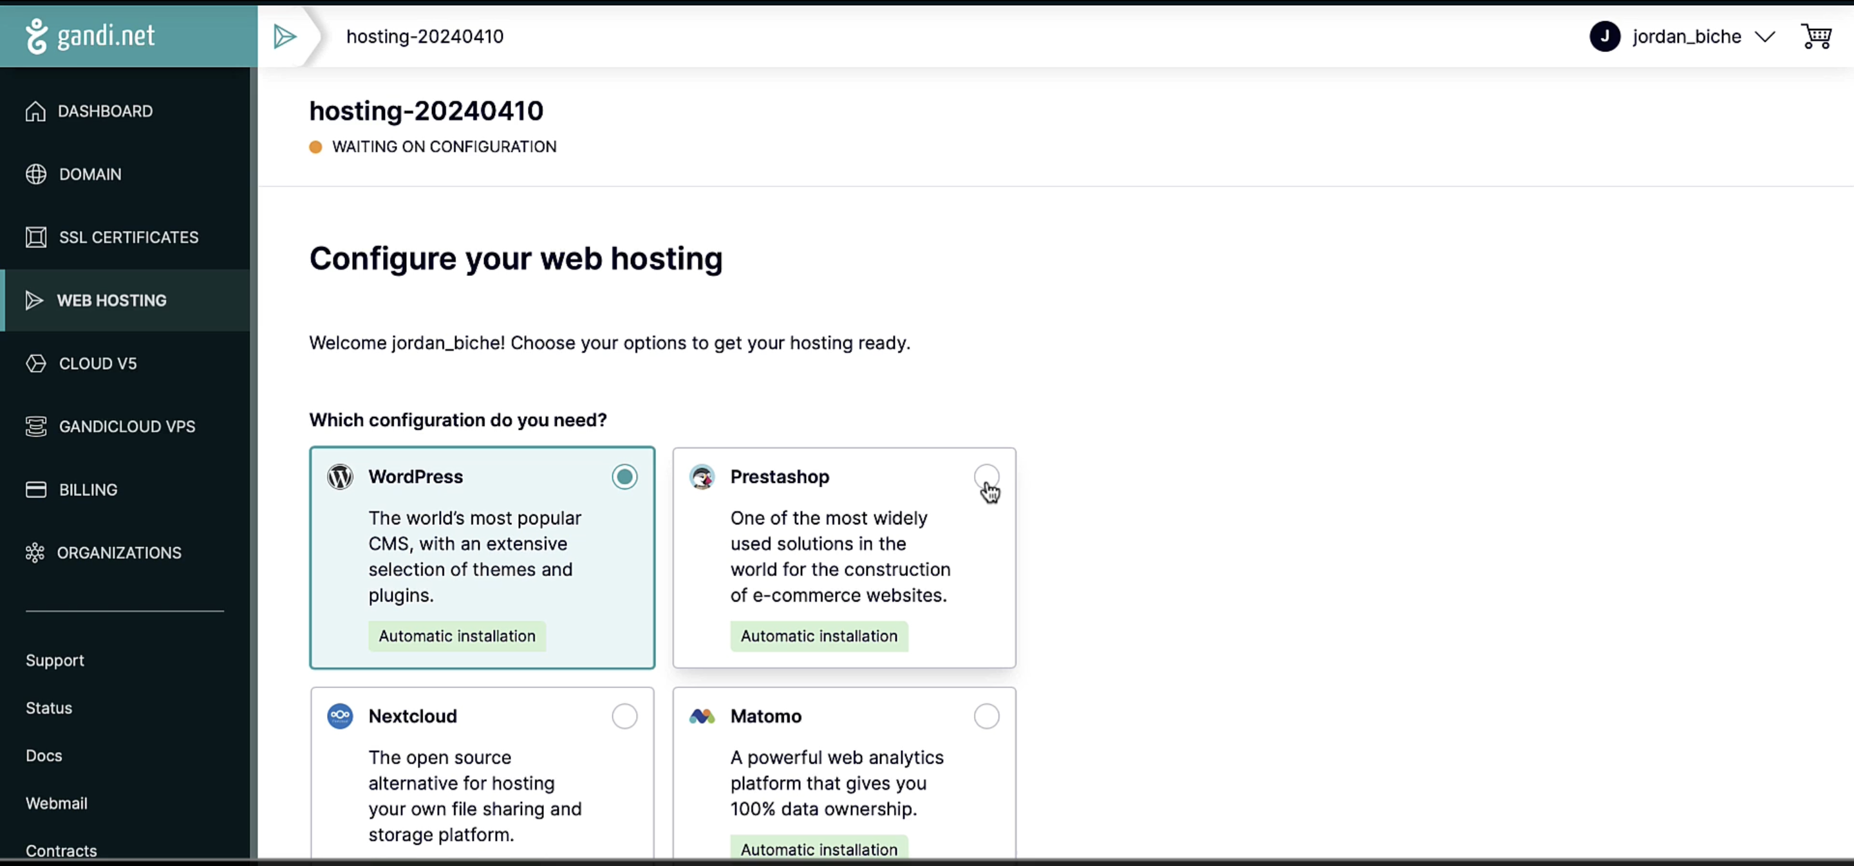Click the Organizations icon
Screen dimensions: 1854x866
click(x=35, y=553)
